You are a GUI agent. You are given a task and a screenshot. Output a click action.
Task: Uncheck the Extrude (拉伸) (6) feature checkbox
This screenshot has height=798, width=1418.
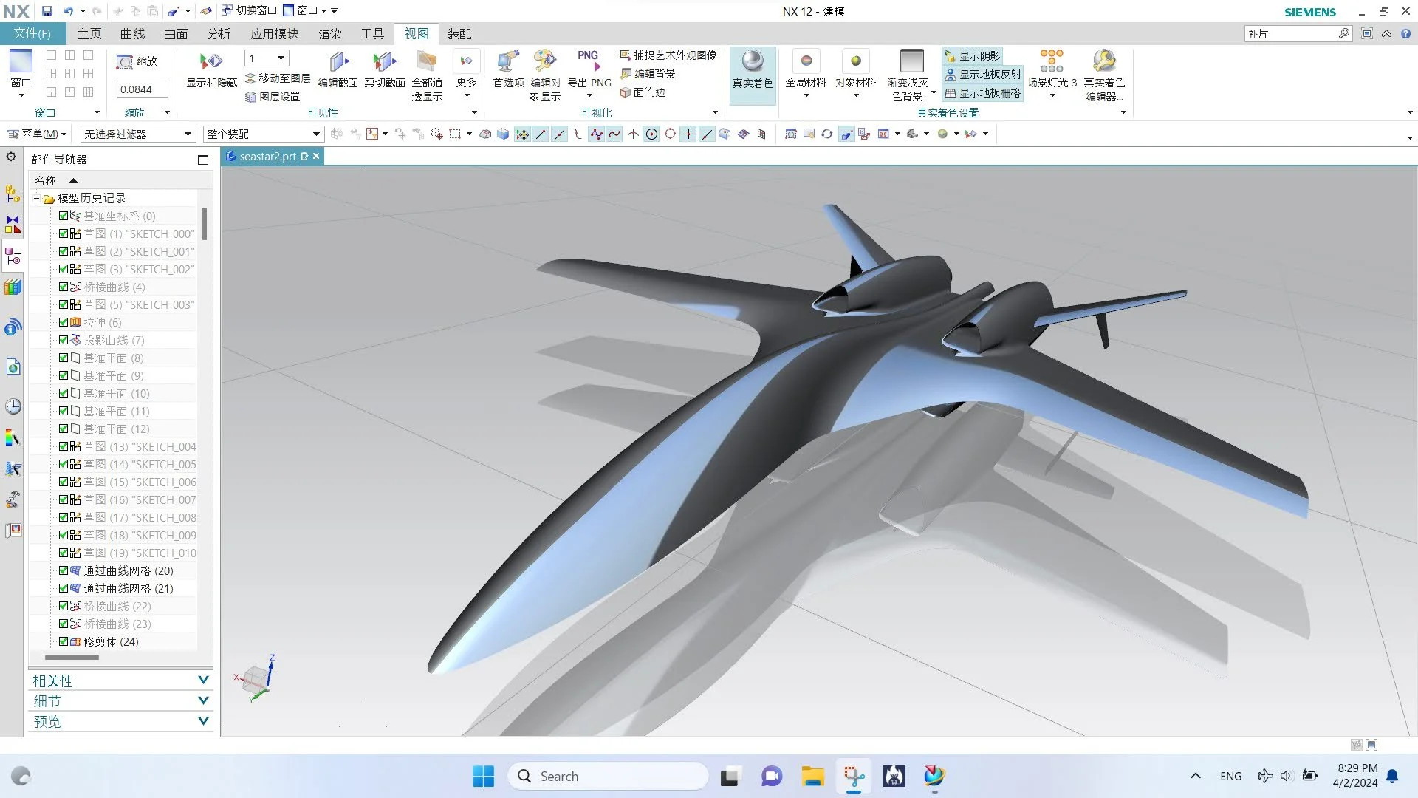[x=64, y=322]
